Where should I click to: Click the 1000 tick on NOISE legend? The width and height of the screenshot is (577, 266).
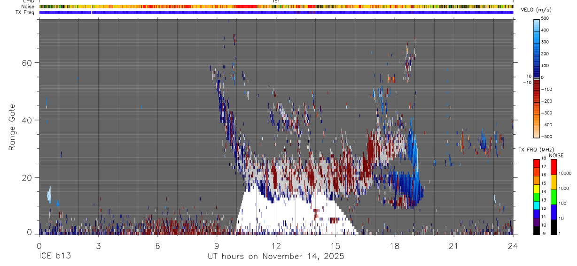point(564,188)
